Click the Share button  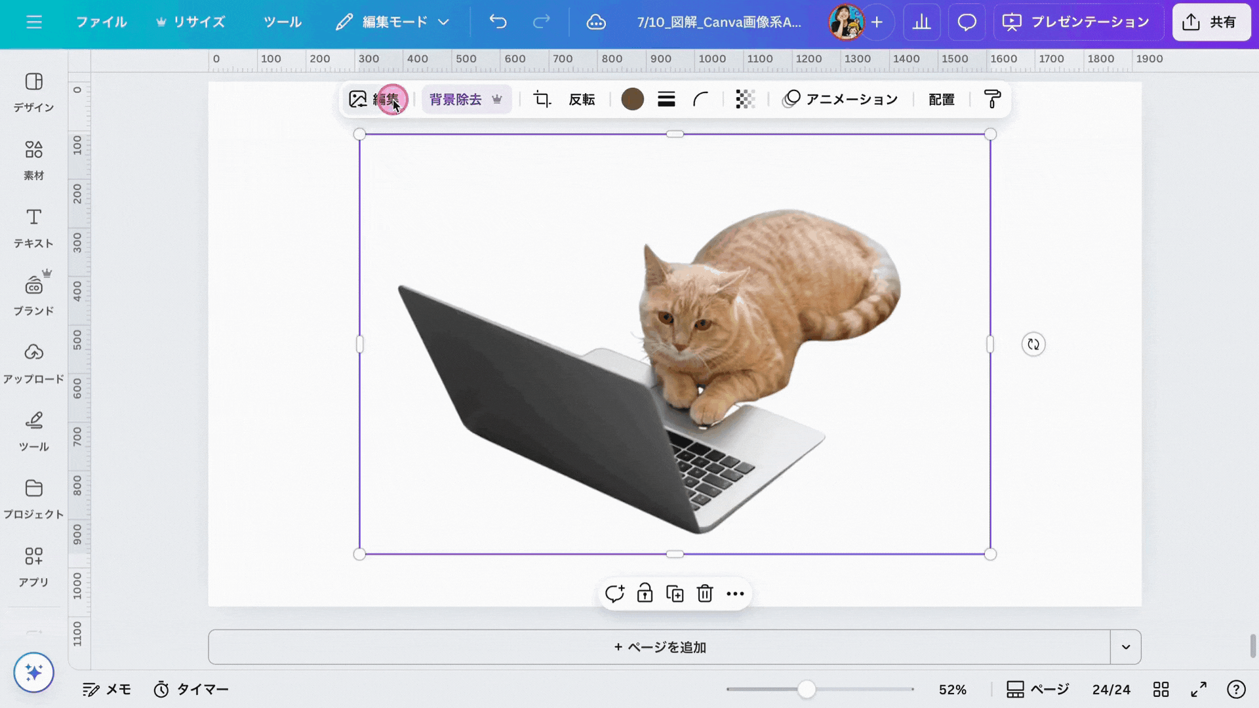1210,22
